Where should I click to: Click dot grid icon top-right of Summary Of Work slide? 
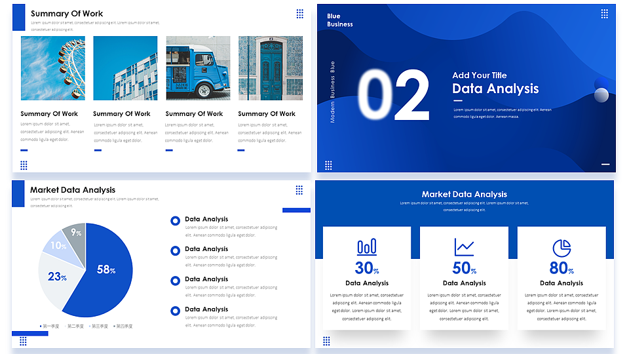point(299,14)
